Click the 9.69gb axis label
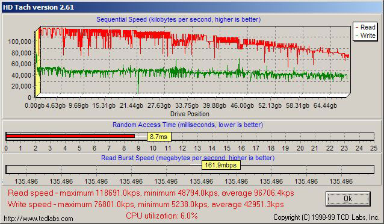This screenshot has width=384, height=224. [78, 105]
